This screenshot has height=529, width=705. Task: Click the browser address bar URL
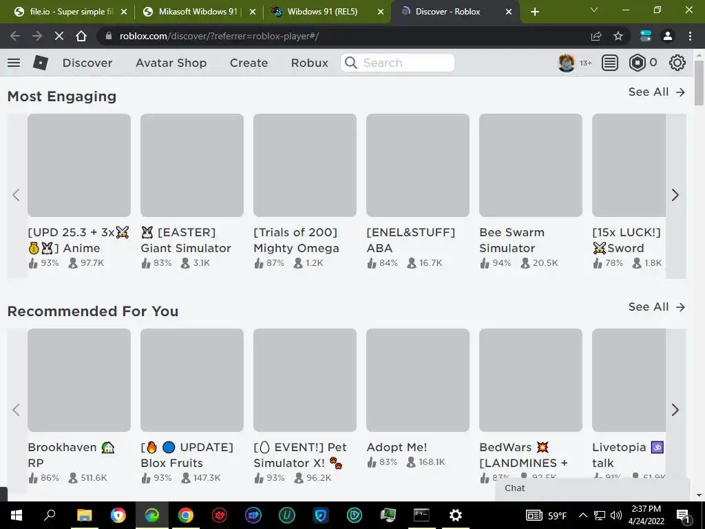[x=219, y=36]
